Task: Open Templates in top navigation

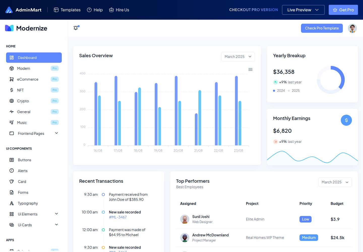Action: pyautogui.click(x=67, y=10)
